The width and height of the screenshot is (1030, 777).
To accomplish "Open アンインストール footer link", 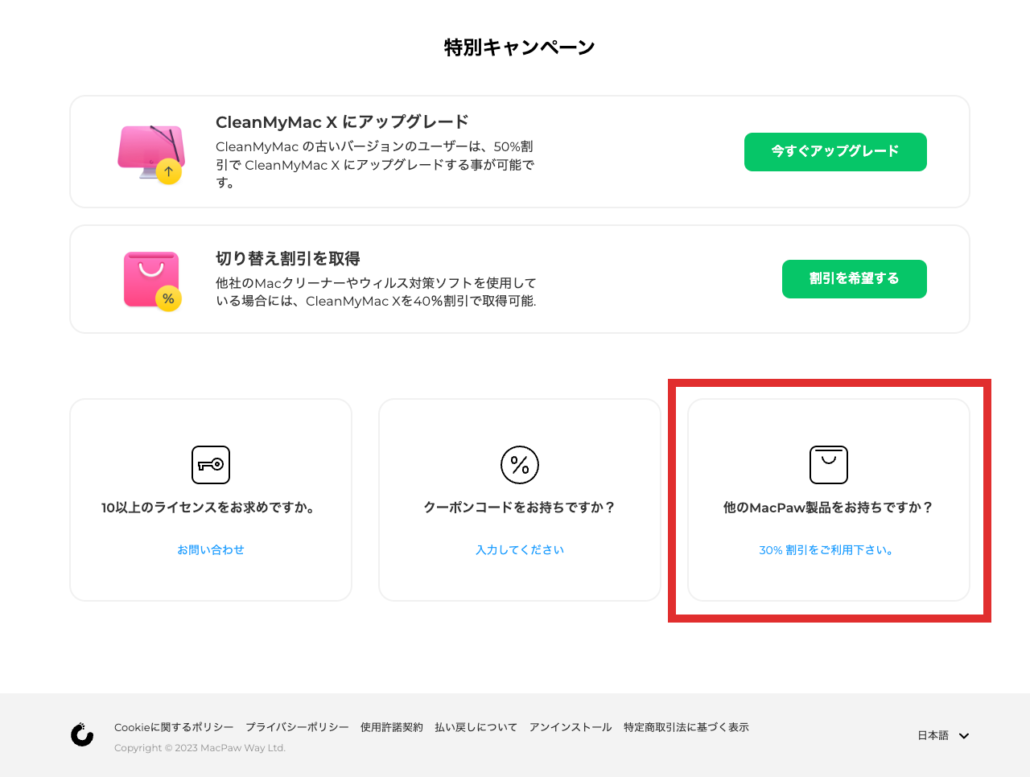I will tap(571, 727).
